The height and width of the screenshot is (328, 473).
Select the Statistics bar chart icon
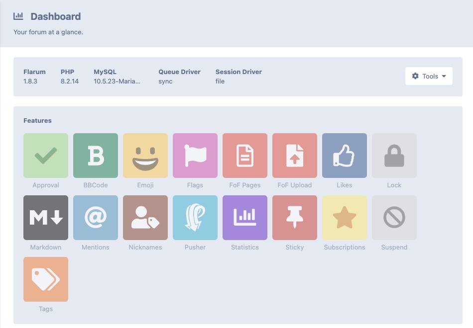point(244,217)
